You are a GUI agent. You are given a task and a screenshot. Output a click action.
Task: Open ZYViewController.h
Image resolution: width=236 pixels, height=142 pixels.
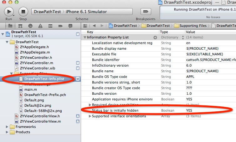tap(36, 58)
